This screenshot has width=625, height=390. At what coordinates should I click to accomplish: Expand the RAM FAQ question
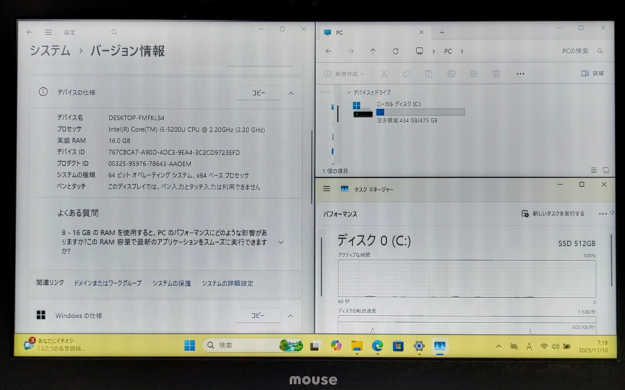click(281, 242)
